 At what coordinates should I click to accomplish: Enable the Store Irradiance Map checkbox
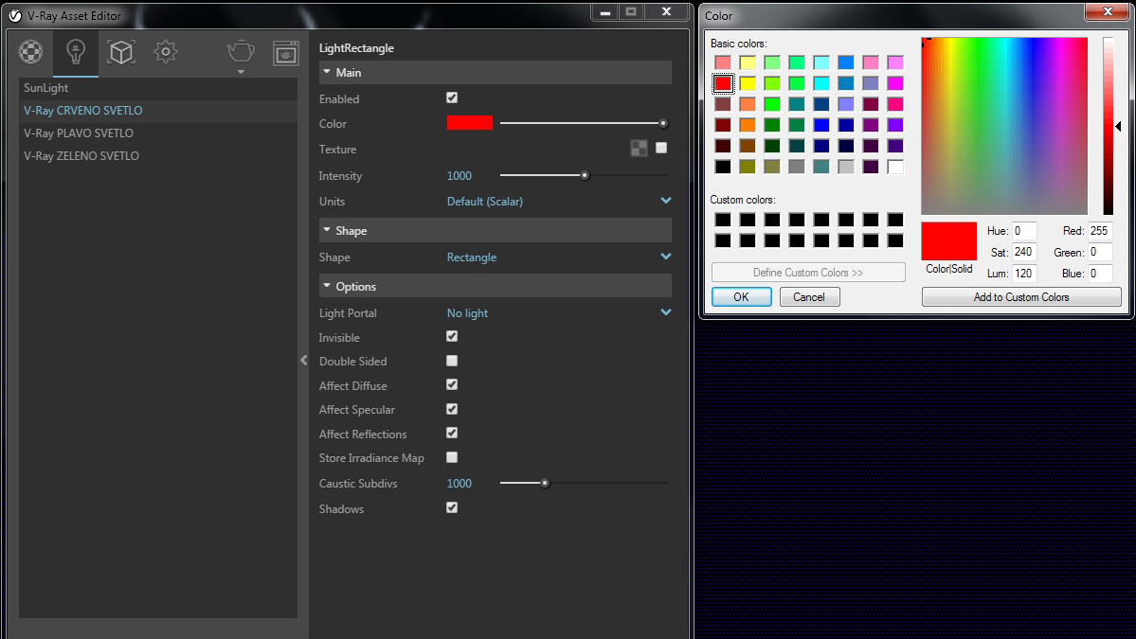point(452,457)
